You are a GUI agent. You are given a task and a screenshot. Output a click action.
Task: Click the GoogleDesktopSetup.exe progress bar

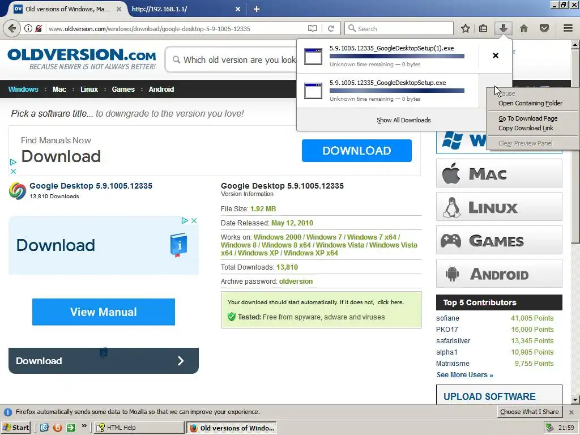pos(397,91)
